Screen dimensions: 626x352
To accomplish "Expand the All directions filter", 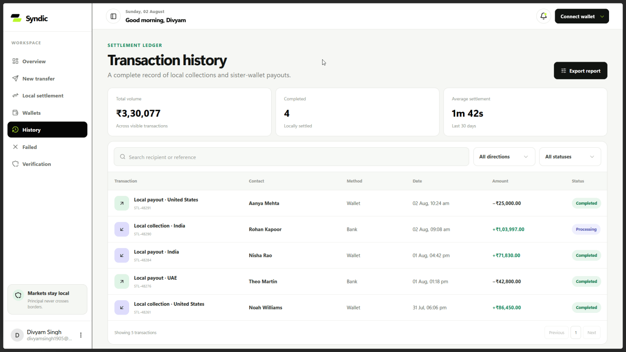I will pos(504,157).
